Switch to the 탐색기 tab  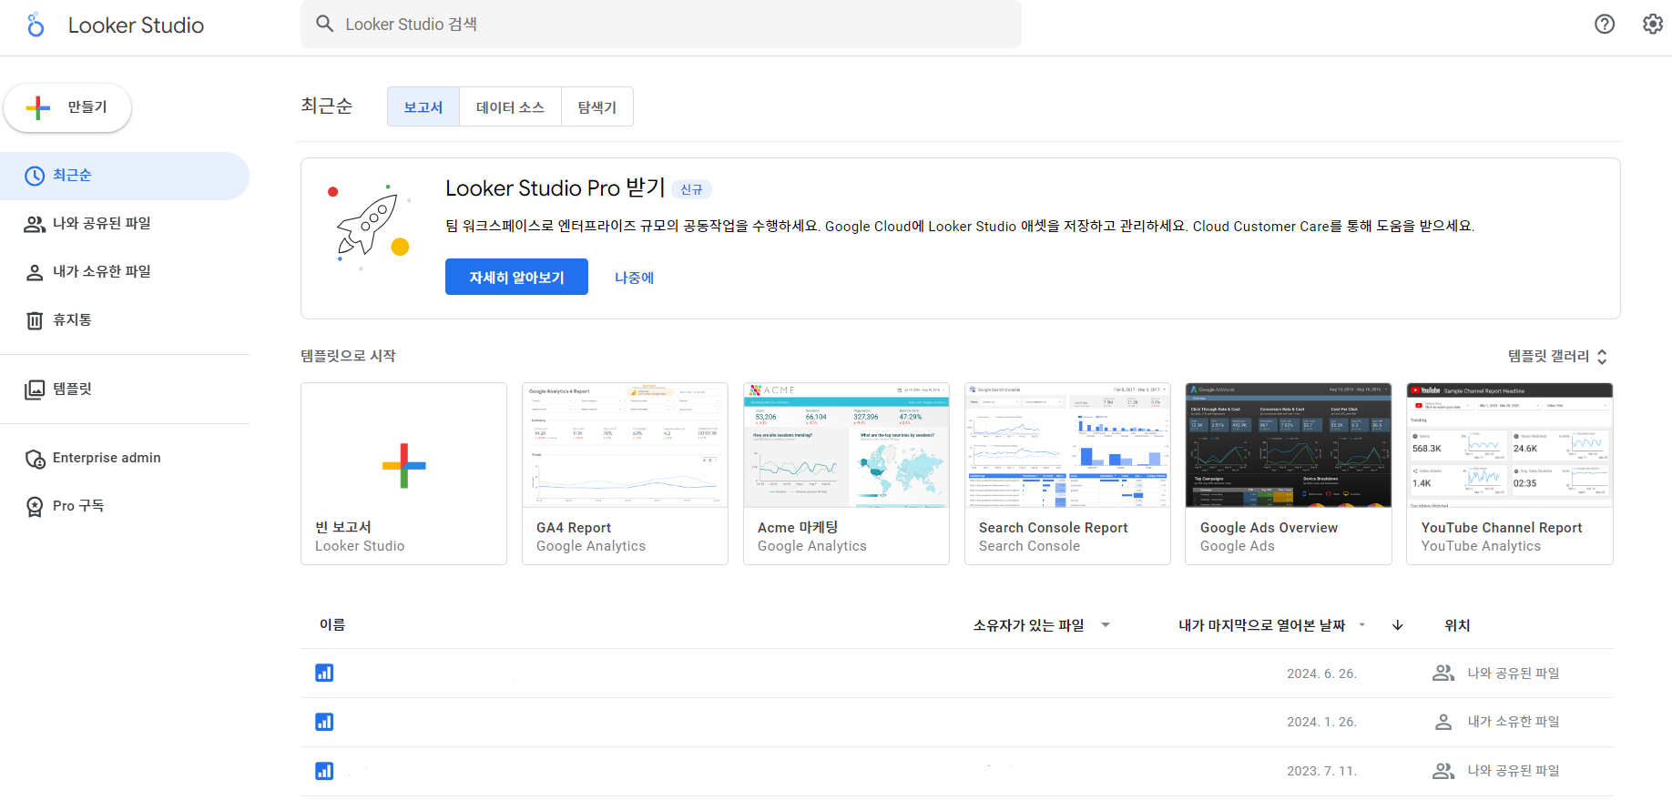click(597, 106)
